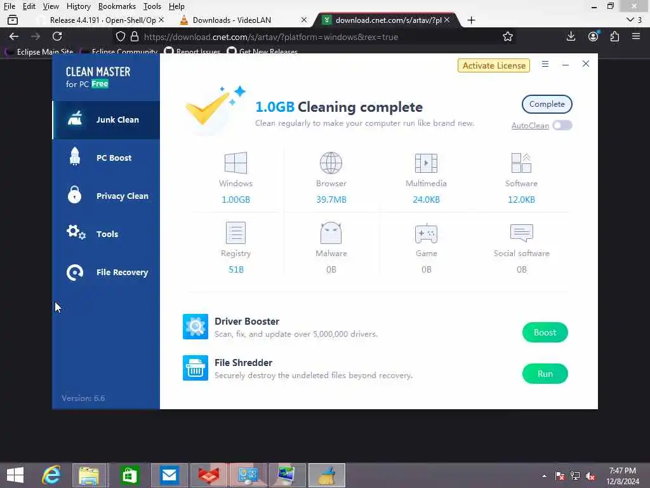Viewport: 650px width, 488px height.
Task: Open the Junk Clean section
Action: pyautogui.click(x=106, y=120)
